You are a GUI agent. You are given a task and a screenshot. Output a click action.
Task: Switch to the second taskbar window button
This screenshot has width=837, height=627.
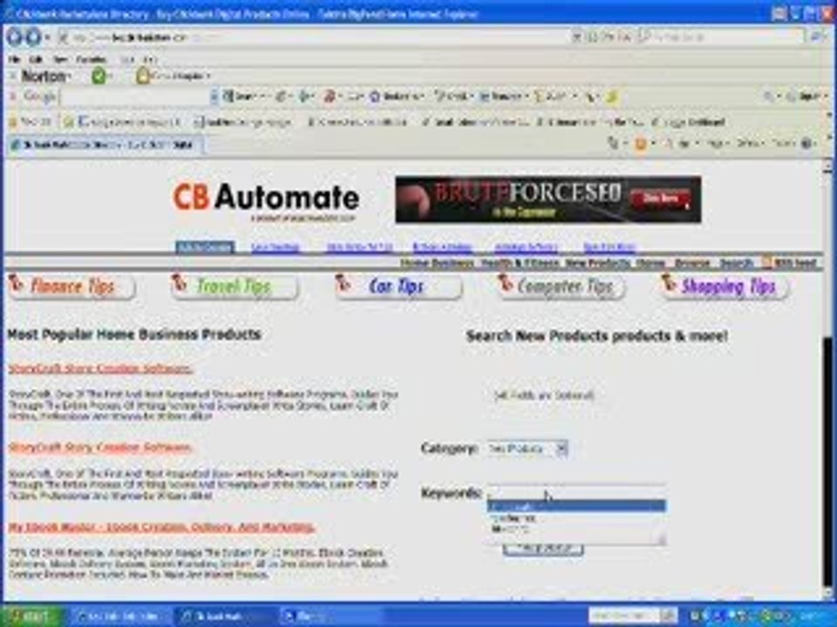pos(225,617)
